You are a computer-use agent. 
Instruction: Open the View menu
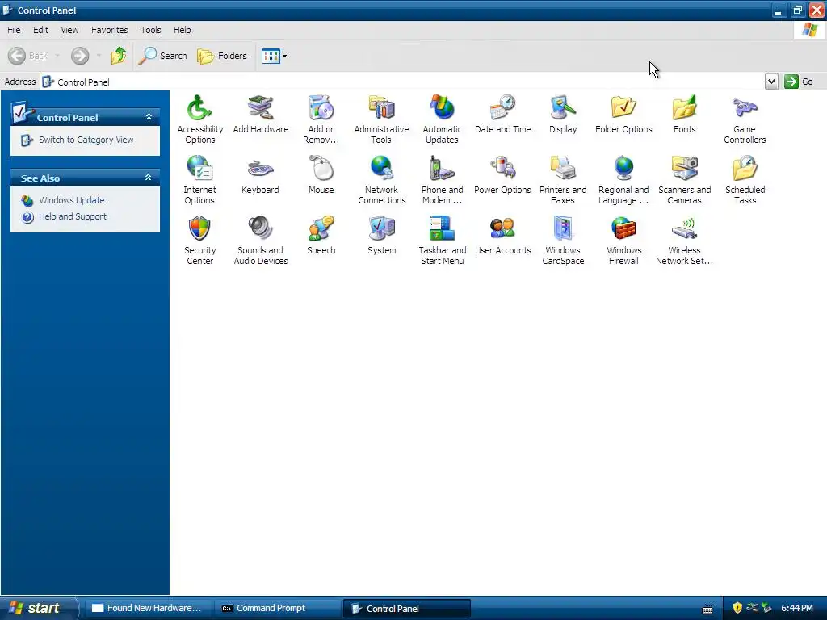point(69,30)
